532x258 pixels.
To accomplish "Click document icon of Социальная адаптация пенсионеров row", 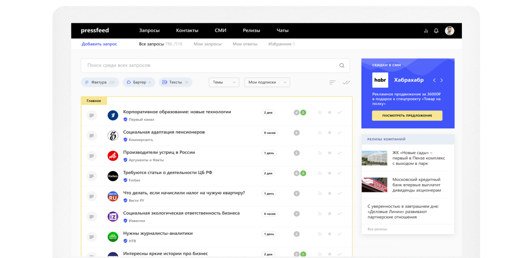I will tap(92, 136).
